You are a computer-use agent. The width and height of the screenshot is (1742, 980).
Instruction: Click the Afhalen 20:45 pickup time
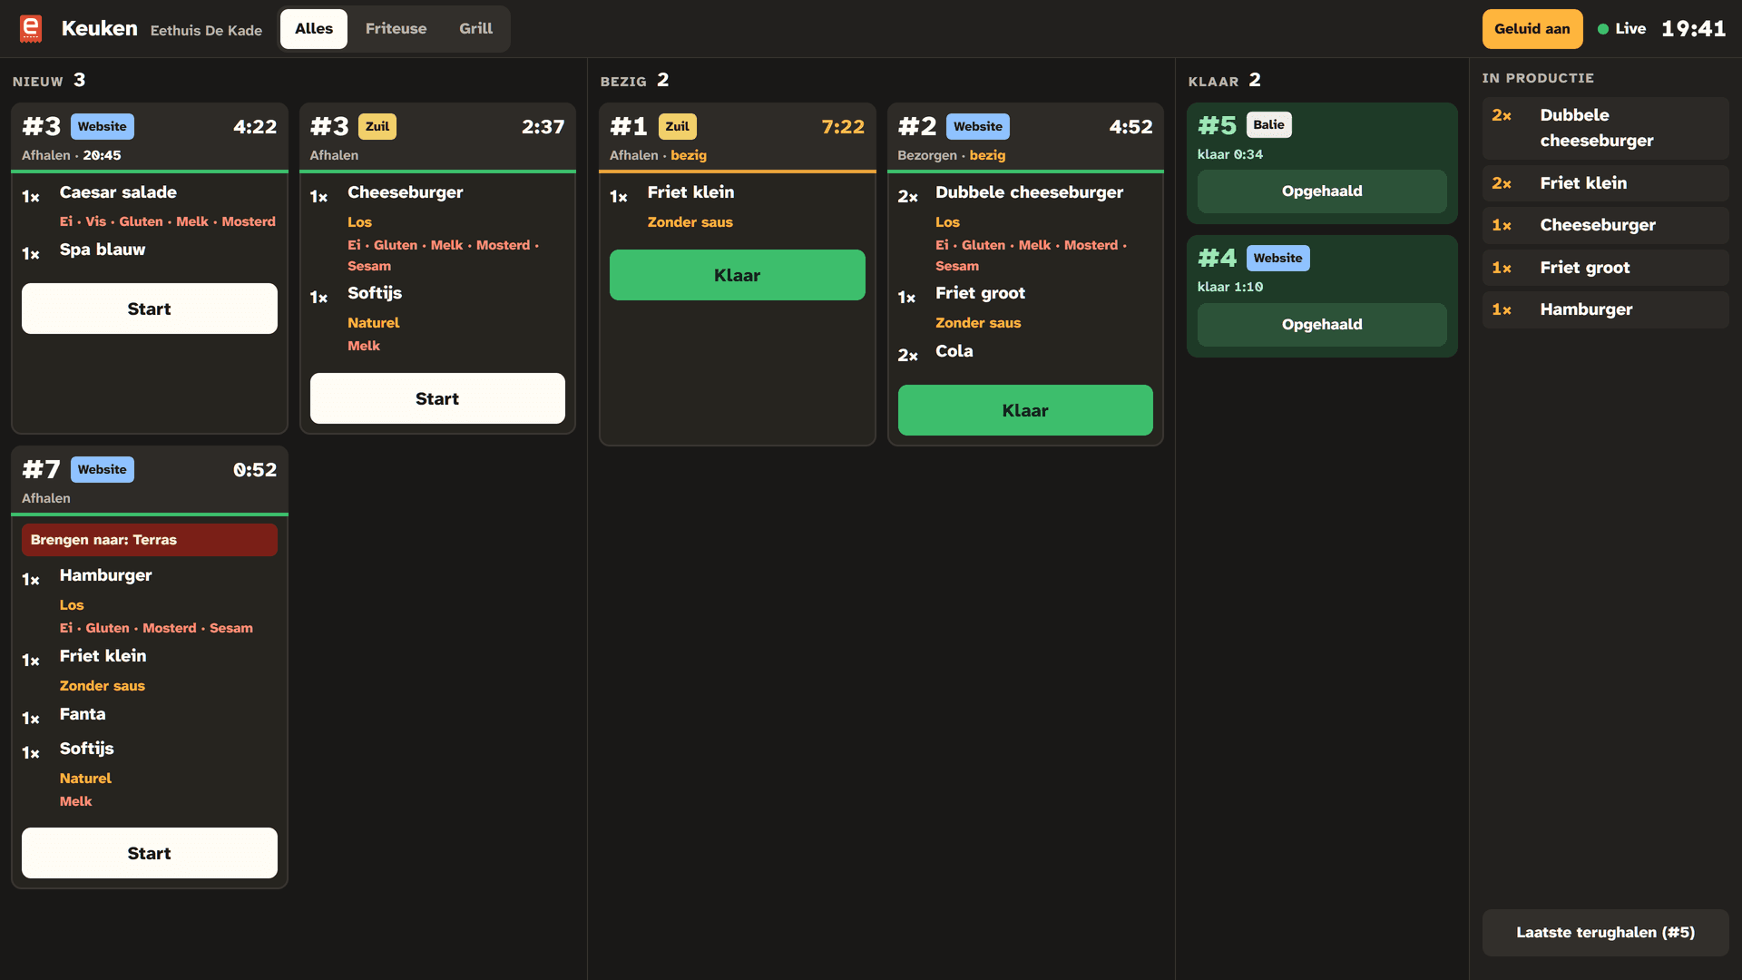click(72, 155)
